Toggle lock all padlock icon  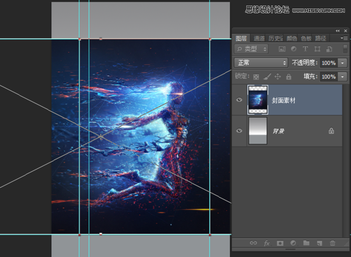pyautogui.click(x=289, y=77)
